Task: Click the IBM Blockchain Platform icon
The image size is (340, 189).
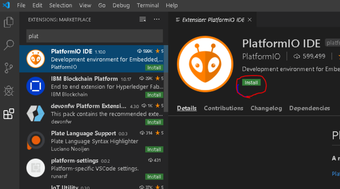Action: tap(36, 86)
